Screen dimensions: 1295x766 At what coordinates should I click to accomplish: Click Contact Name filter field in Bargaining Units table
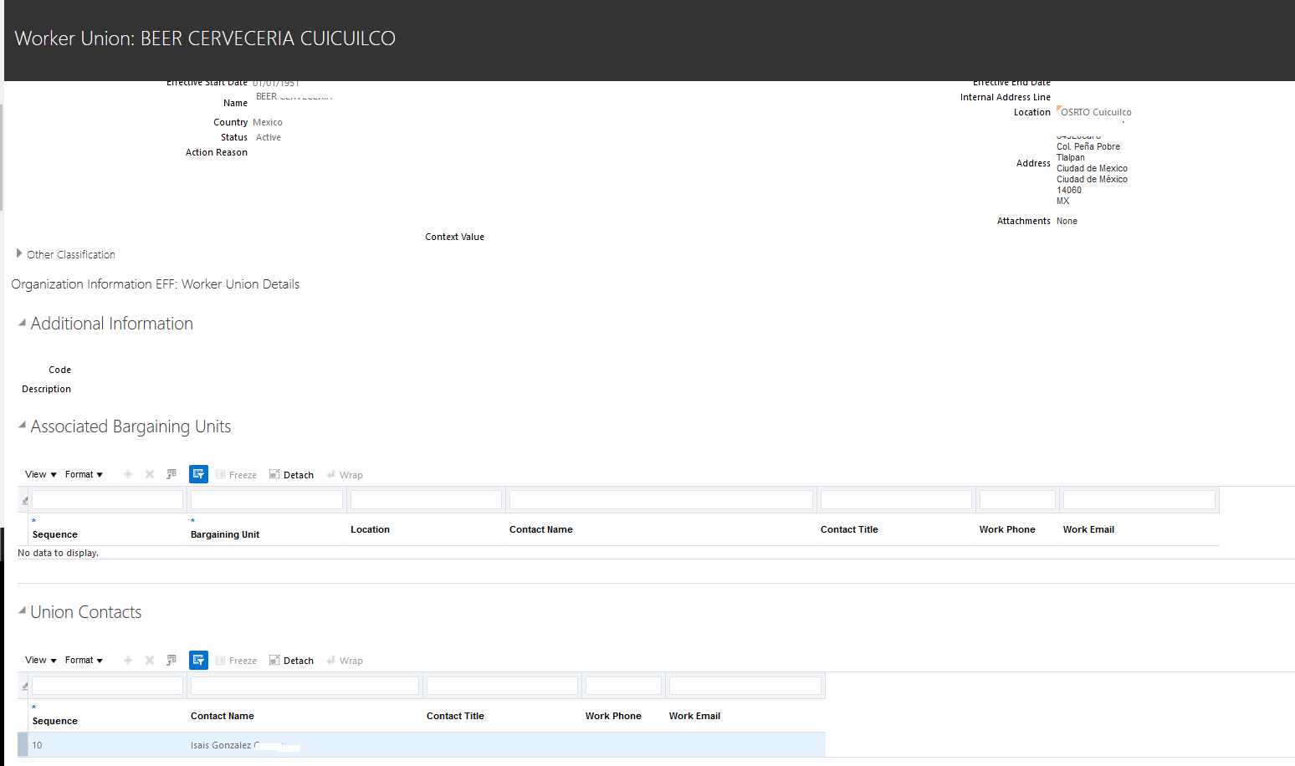(x=661, y=500)
